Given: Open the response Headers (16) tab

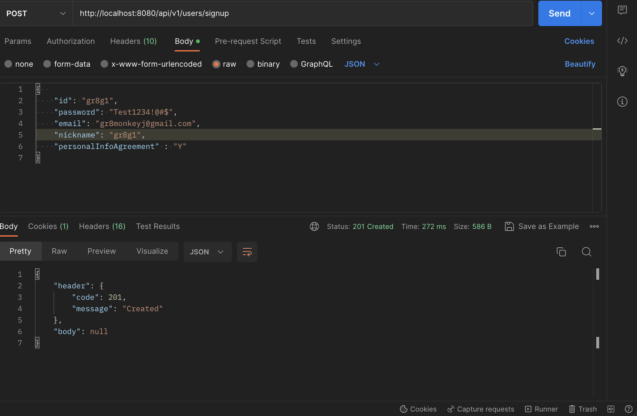Looking at the screenshot, I should (102, 226).
